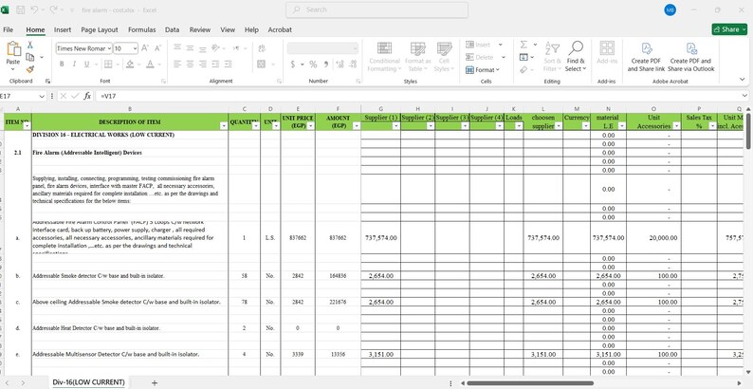Open filter dropdown for DESCRIPTION OF ITEM
Viewport: 753px width, 389px height.
coord(223,126)
